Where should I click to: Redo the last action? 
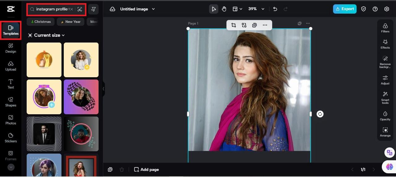(286, 9)
